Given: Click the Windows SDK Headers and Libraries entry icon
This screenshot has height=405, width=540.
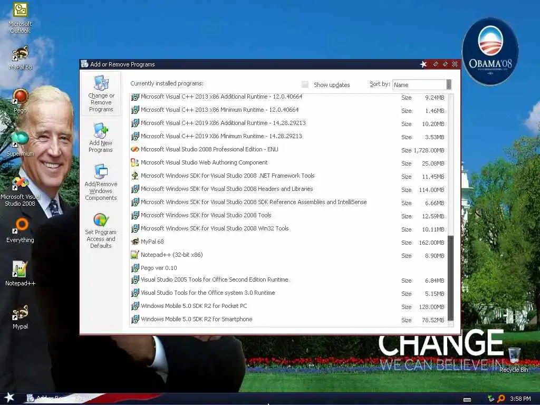Looking at the screenshot, I should coord(135,189).
